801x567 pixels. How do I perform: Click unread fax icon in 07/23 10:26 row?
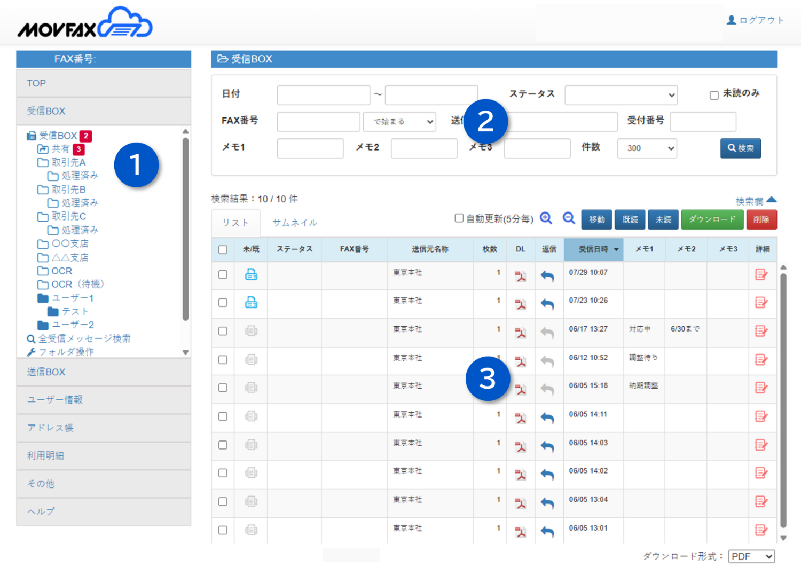251,302
